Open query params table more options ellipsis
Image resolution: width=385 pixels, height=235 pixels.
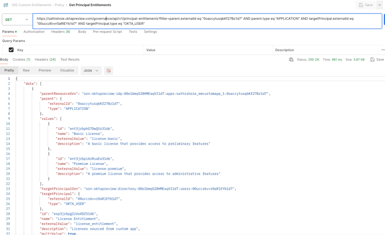[x=382, y=50]
